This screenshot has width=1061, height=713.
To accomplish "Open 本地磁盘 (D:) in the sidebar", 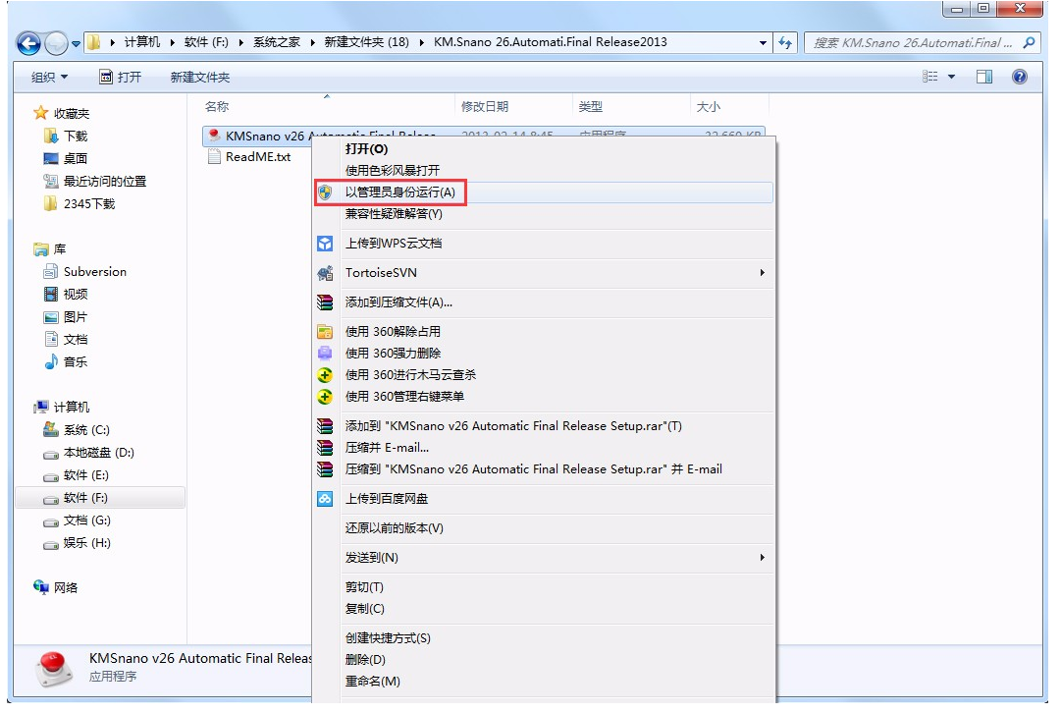I will pos(98,453).
